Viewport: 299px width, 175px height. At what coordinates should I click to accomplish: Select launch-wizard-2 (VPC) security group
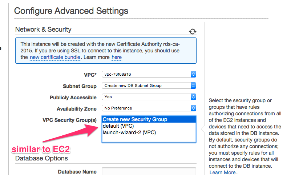click(149, 132)
